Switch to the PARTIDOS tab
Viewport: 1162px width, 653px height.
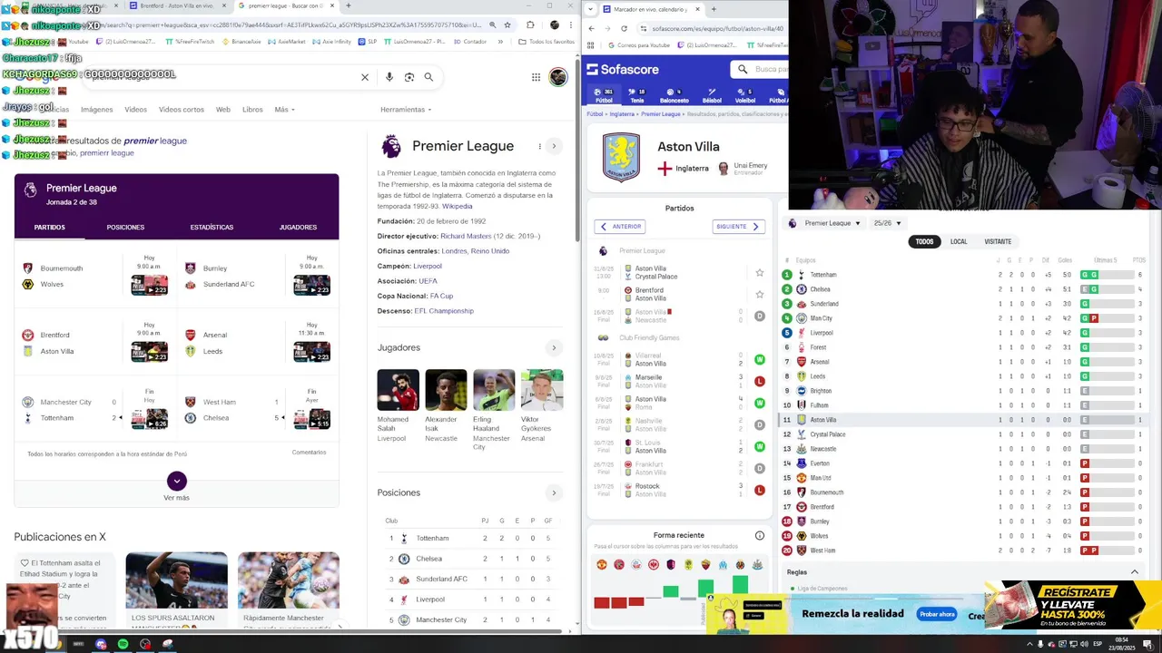(50, 228)
